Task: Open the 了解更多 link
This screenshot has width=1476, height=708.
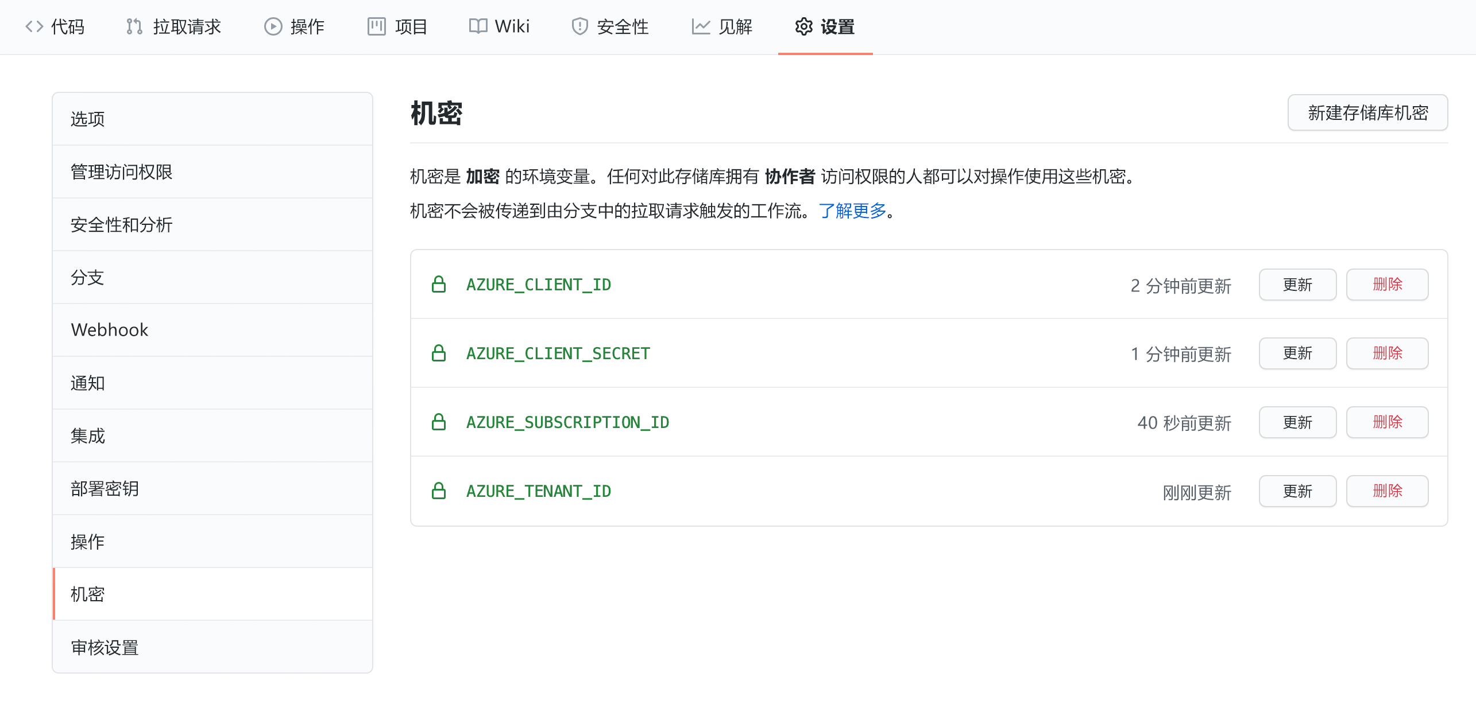Action: click(852, 211)
